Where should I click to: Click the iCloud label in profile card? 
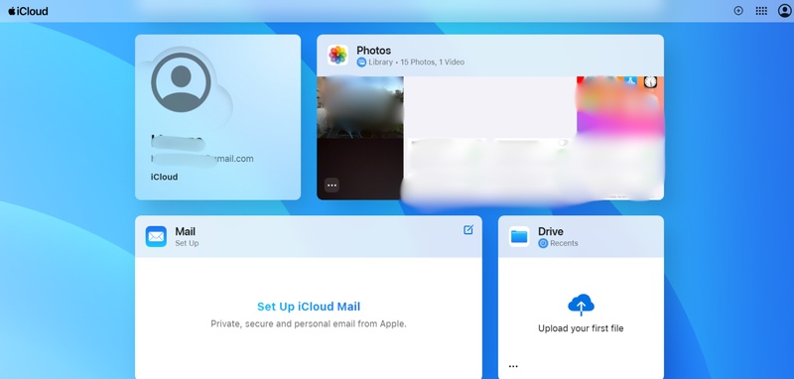164,178
